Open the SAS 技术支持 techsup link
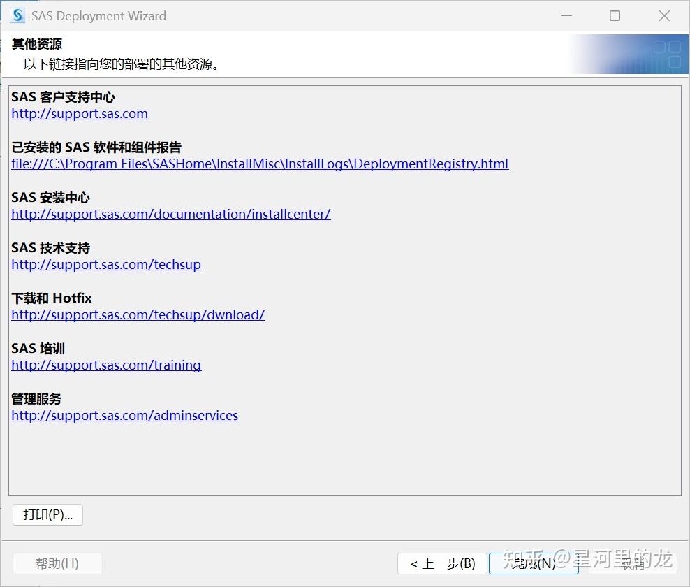 tap(105, 264)
